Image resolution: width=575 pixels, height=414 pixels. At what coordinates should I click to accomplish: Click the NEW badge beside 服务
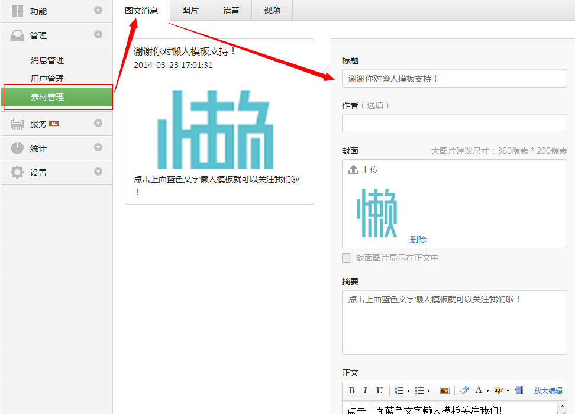[54, 123]
